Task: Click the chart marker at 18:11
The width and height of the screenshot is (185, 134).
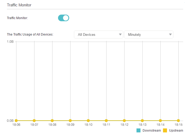Action: tap(106, 121)
